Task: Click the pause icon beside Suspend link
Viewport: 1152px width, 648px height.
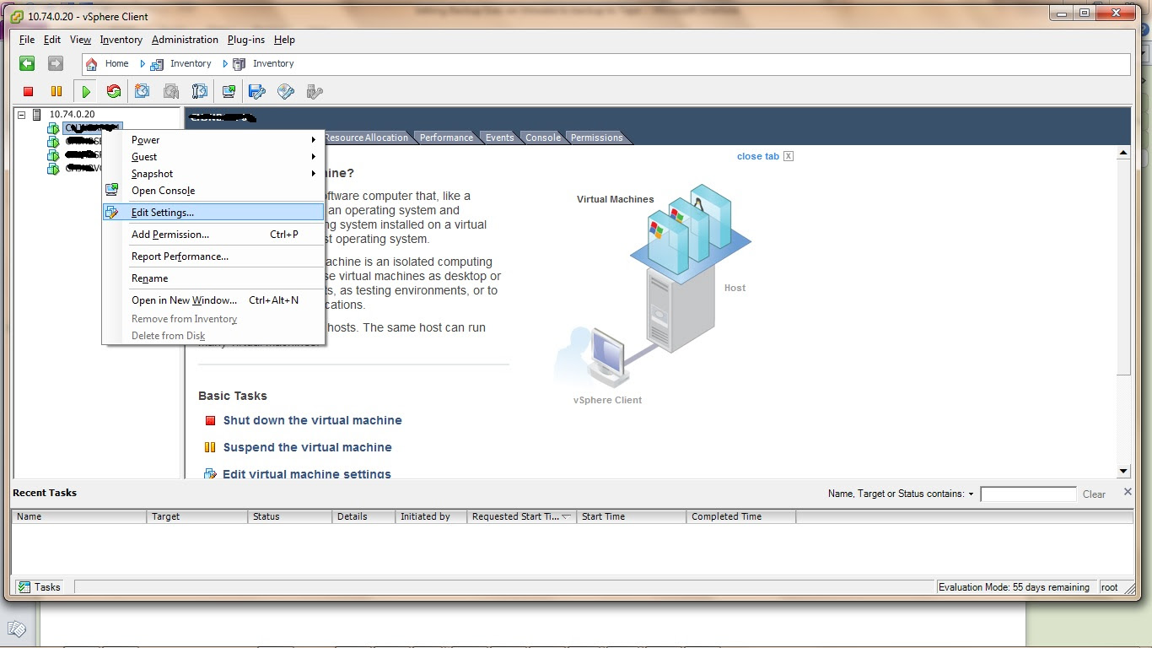Action: click(210, 447)
